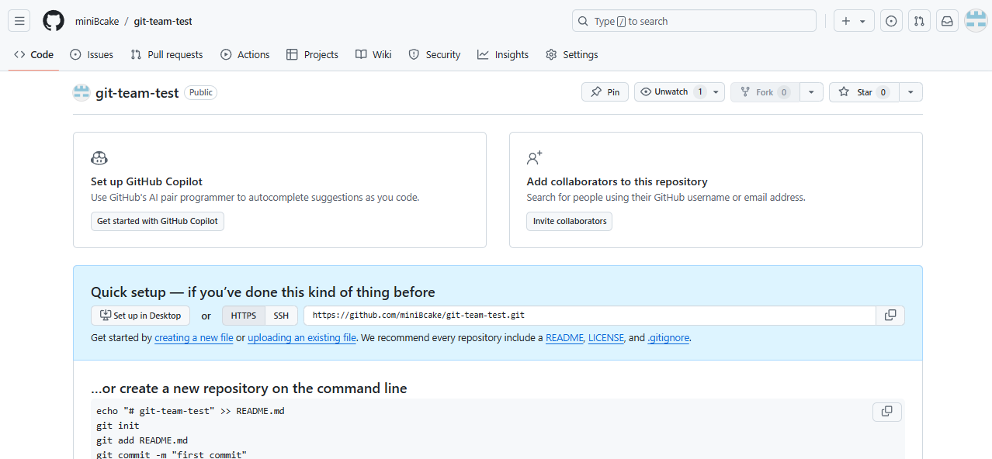Select SSH clone protocol
Image resolution: width=992 pixels, height=459 pixels.
[x=281, y=316]
